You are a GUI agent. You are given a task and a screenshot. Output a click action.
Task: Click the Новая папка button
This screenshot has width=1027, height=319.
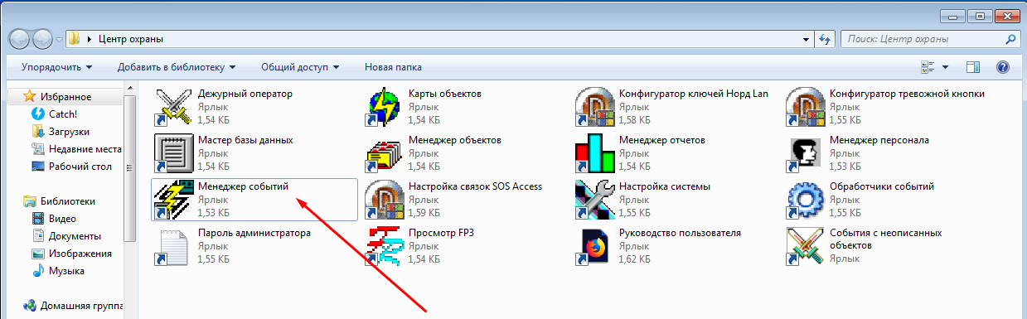point(393,67)
